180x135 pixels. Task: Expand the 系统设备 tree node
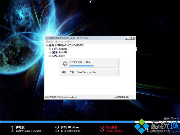coord(50,52)
